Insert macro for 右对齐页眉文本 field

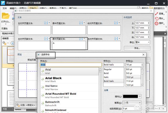pyautogui.click(x=116, y=23)
